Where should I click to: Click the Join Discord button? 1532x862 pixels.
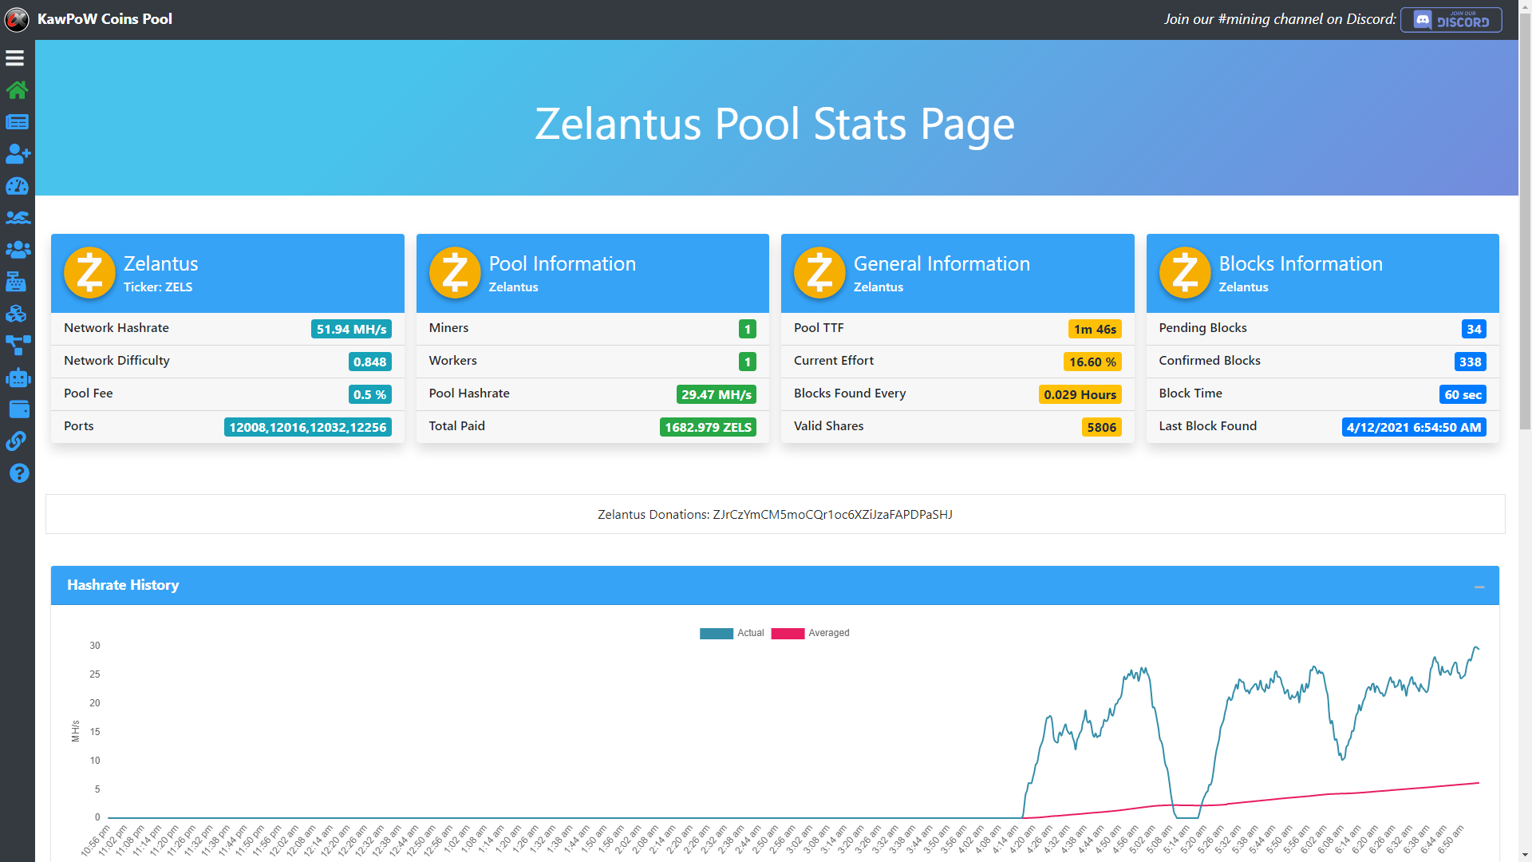coord(1451,20)
